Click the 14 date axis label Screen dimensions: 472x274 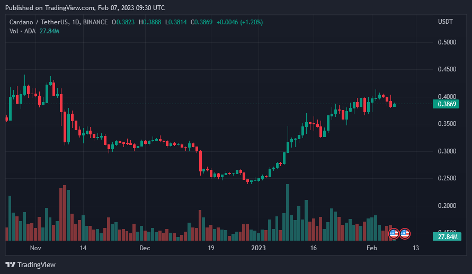click(83, 248)
